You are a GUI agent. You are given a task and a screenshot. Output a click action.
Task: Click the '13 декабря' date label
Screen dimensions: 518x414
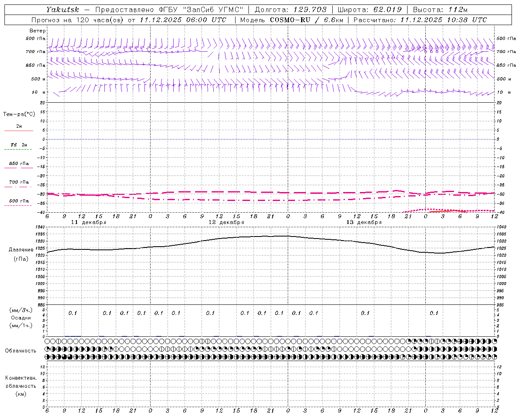click(x=364, y=222)
